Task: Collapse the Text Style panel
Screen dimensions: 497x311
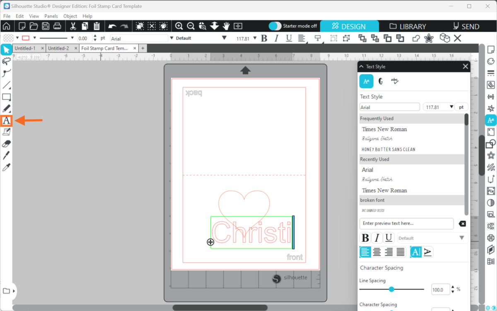Action: click(x=361, y=66)
